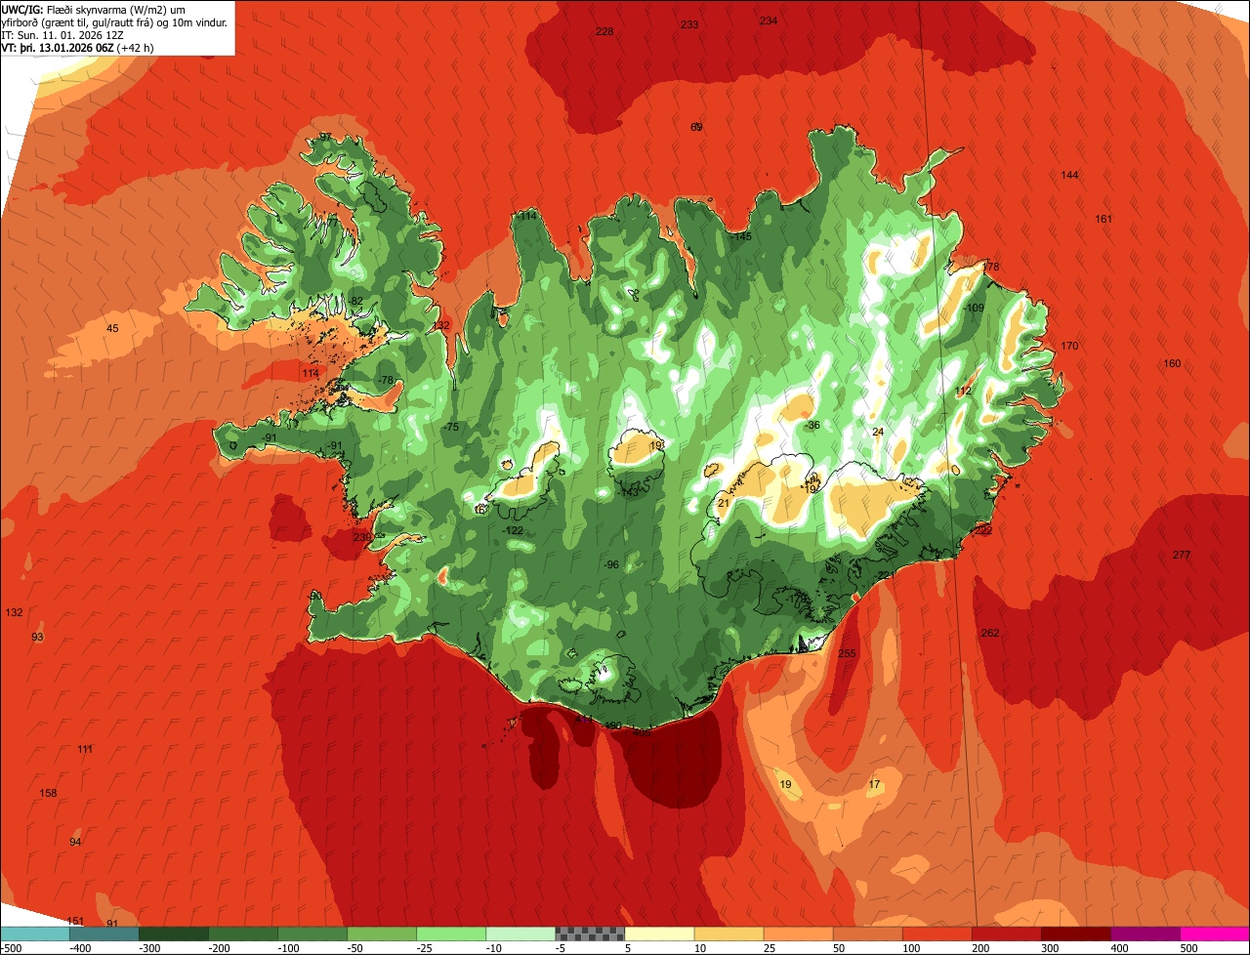Click the legend swatch between 10 and 25
The height and width of the screenshot is (955, 1250).
pyautogui.click(x=729, y=934)
